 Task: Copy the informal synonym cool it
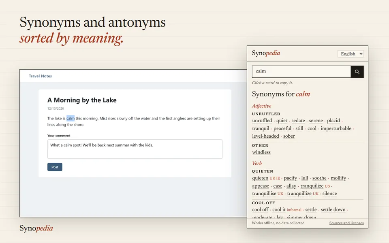(279, 210)
